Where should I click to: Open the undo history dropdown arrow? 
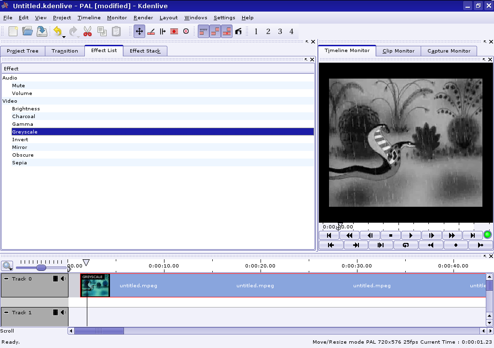pos(64,36)
